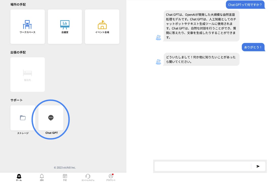Click the © 2023 eichiii Inc. footer text
277x184 pixels.
click(65, 167)
